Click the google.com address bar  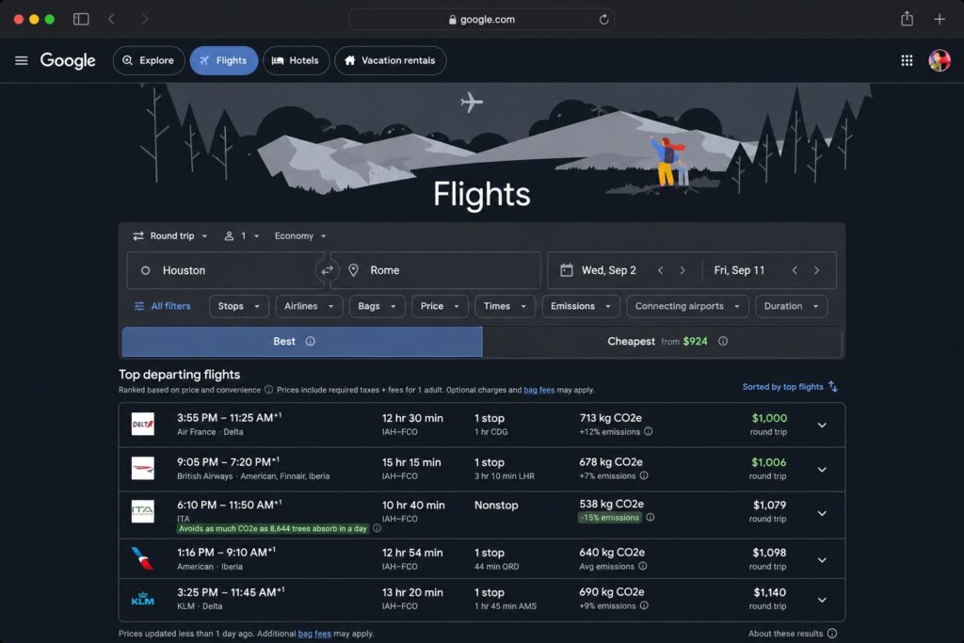481,19
